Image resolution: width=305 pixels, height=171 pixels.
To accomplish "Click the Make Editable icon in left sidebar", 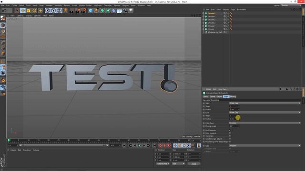I will tap(3, 18).
